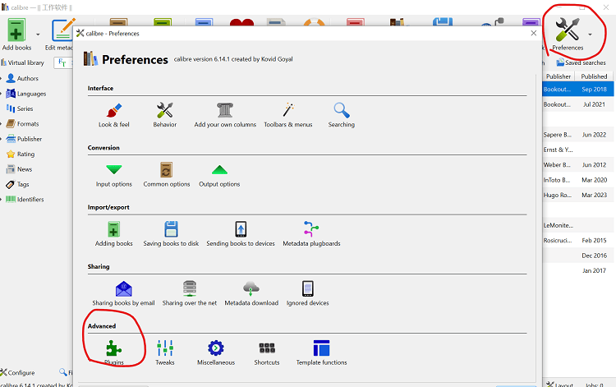
Task: Open Common options for conversion
Action: [167, 175]
